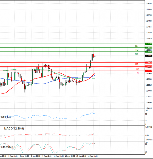Click the 1.26600 resistance price tag

coord(149,44)
